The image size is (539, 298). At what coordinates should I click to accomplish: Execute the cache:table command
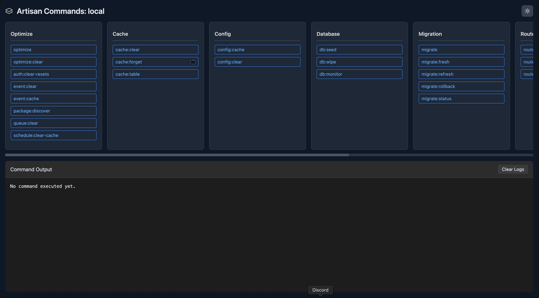click(155, 74)
